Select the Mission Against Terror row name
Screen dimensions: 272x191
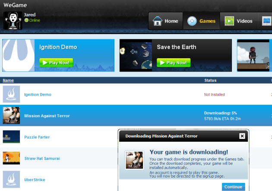47,116
